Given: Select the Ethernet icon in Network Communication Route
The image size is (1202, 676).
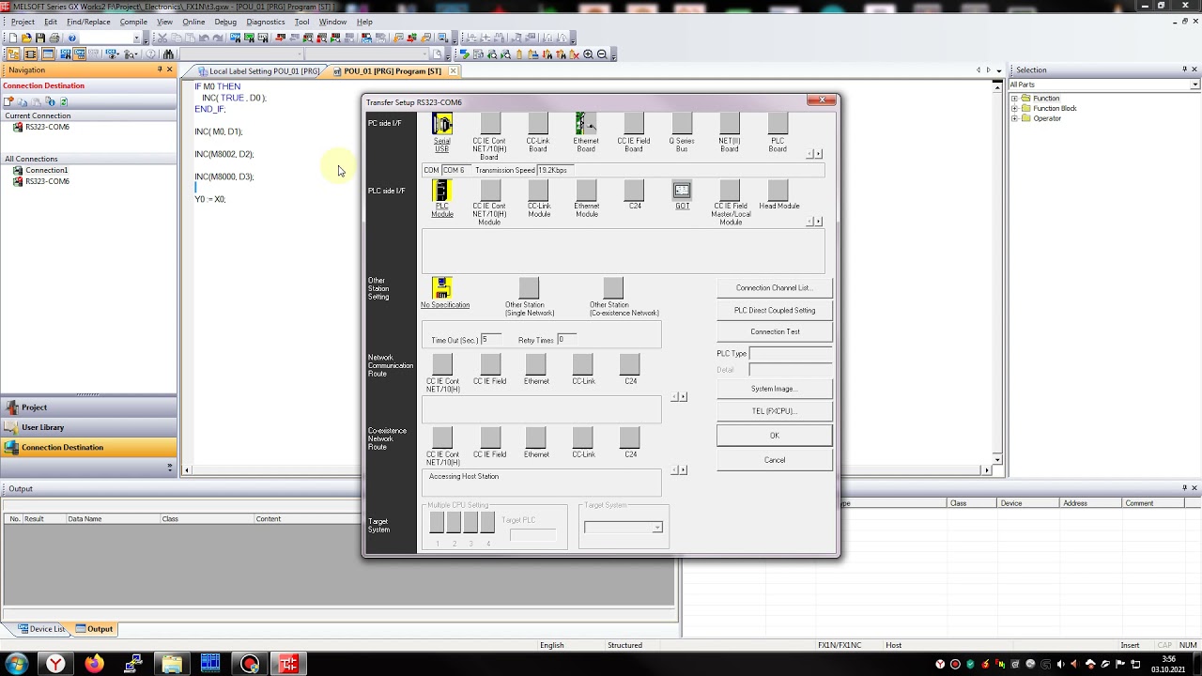Looking at the screenshot, I should point(536,364).
